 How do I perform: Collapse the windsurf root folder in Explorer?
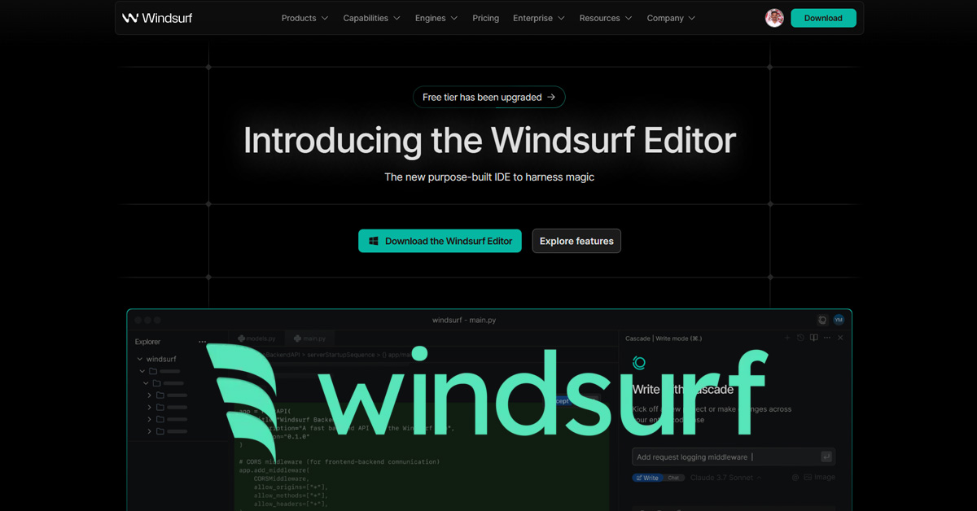[140, 359]
